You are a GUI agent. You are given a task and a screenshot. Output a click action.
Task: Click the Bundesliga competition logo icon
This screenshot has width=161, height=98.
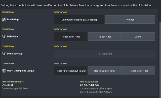click(4, 19)
